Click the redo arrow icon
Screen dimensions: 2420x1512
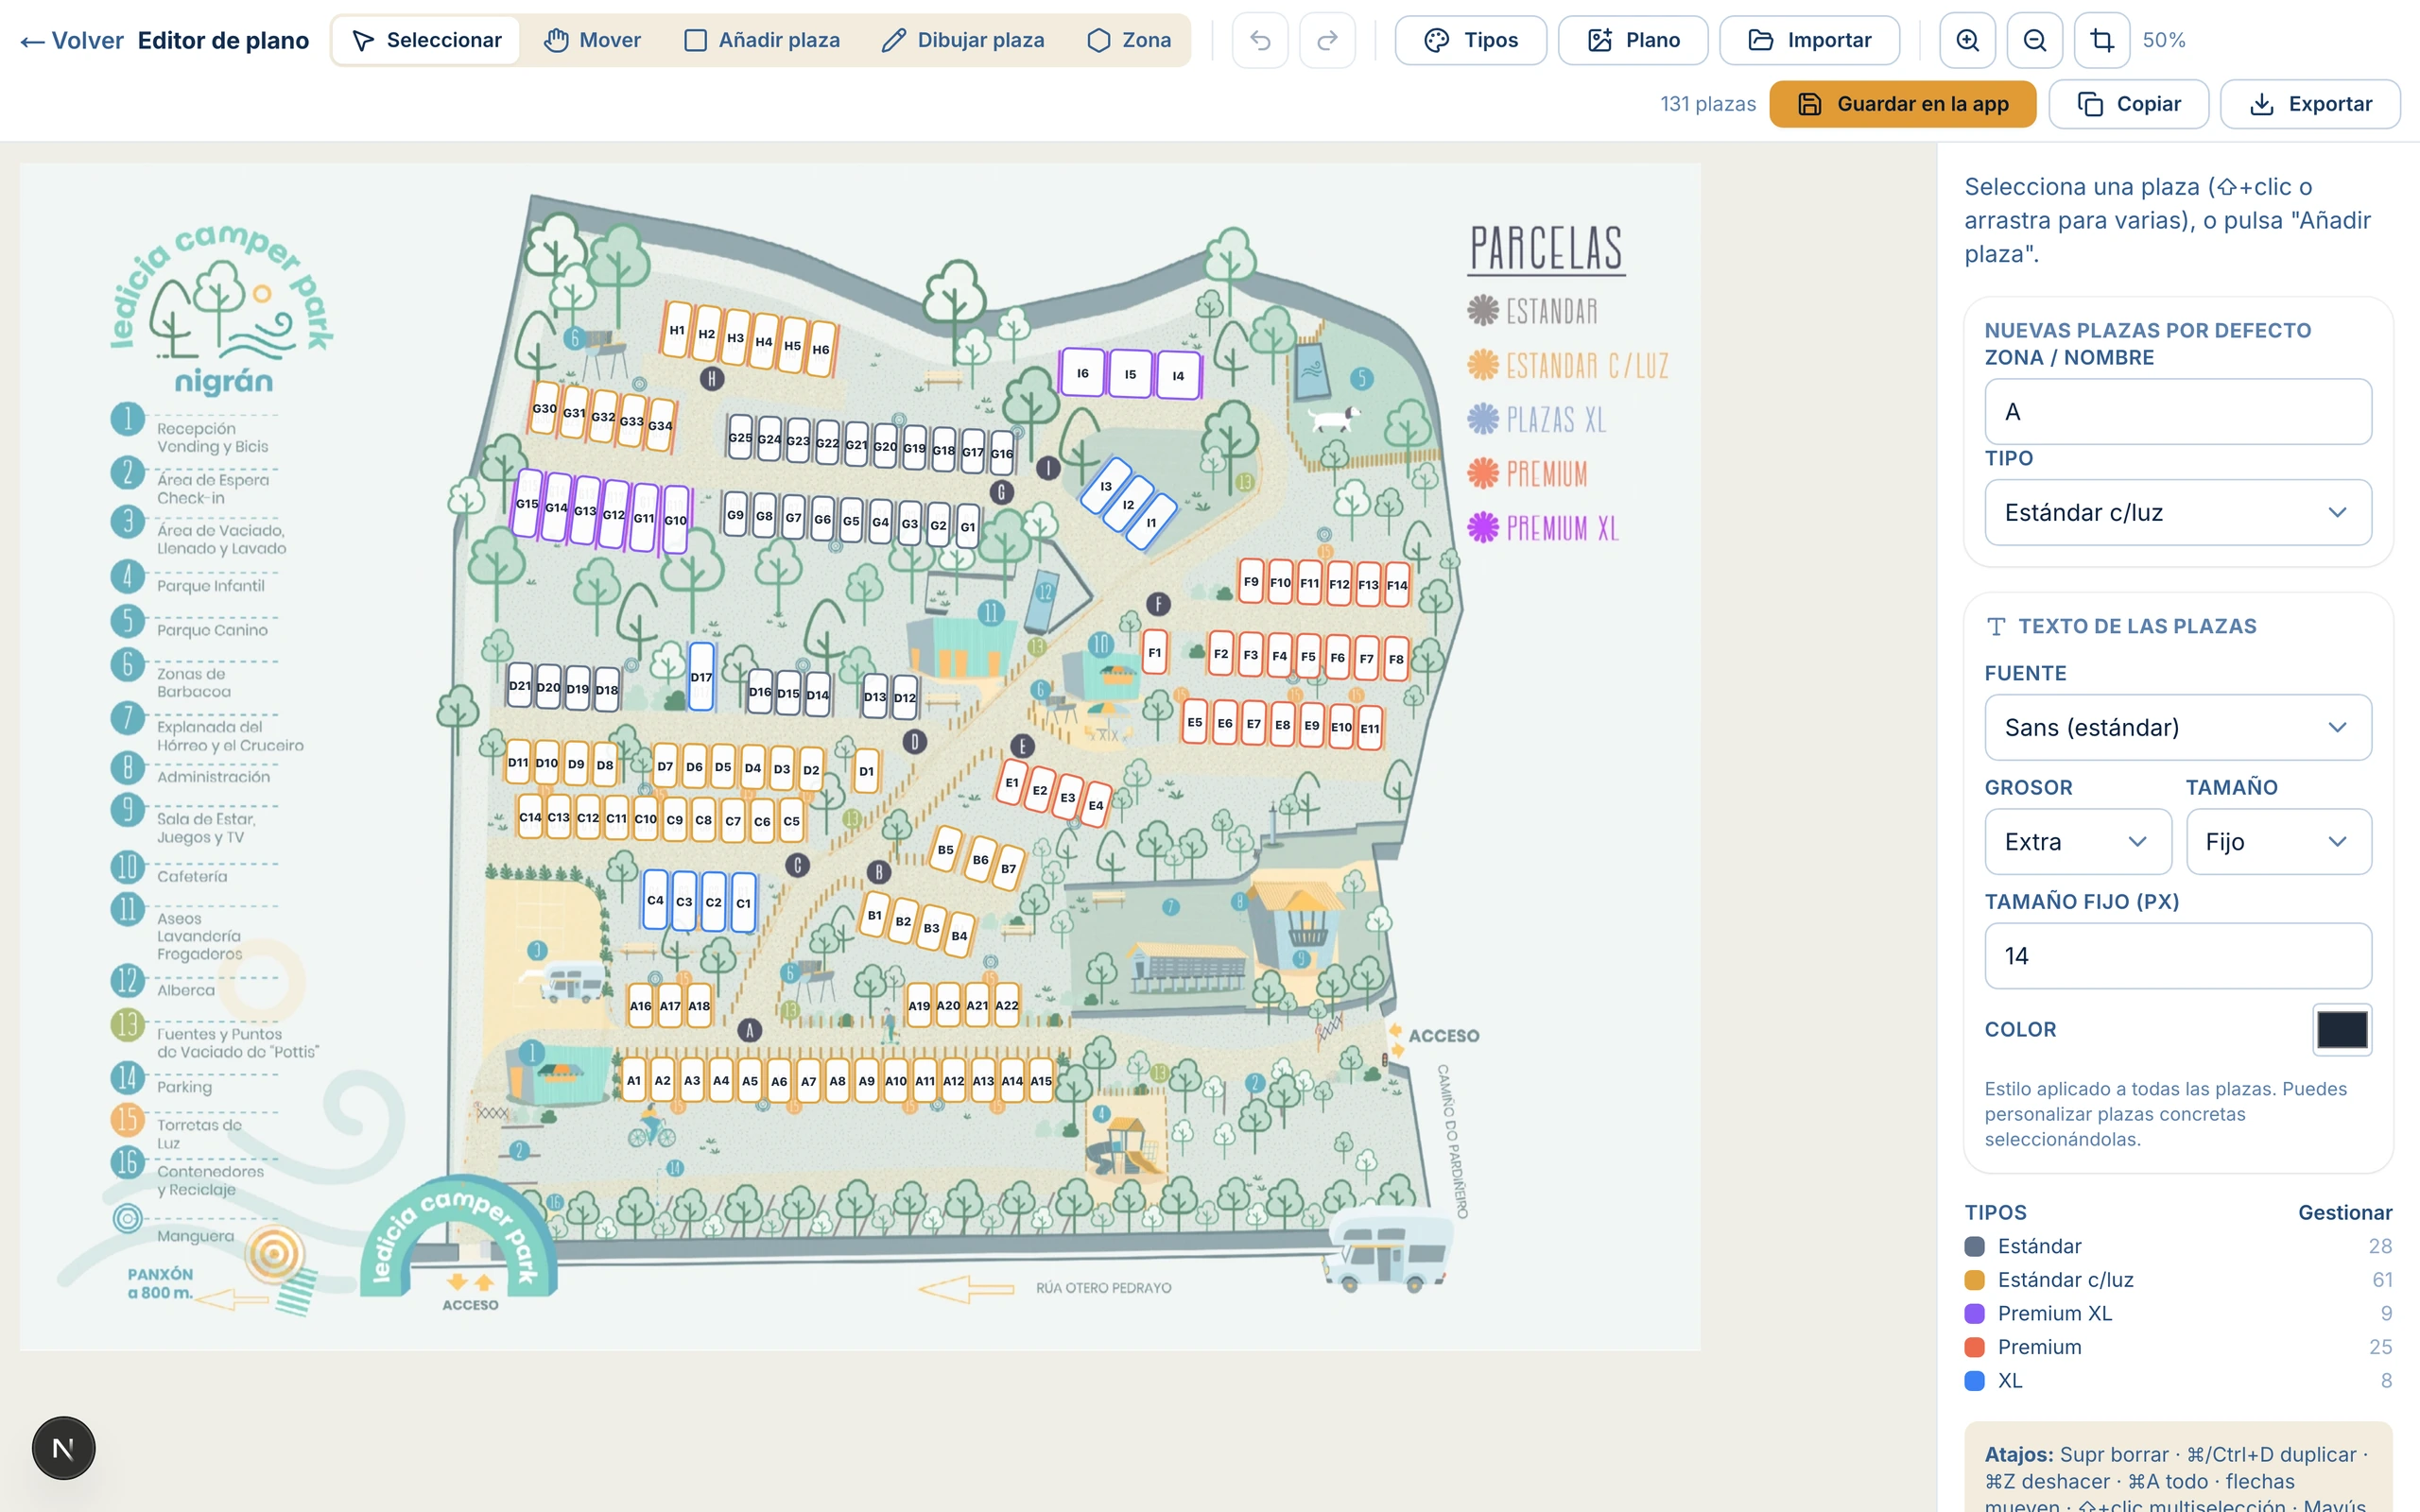point(1327,40)
